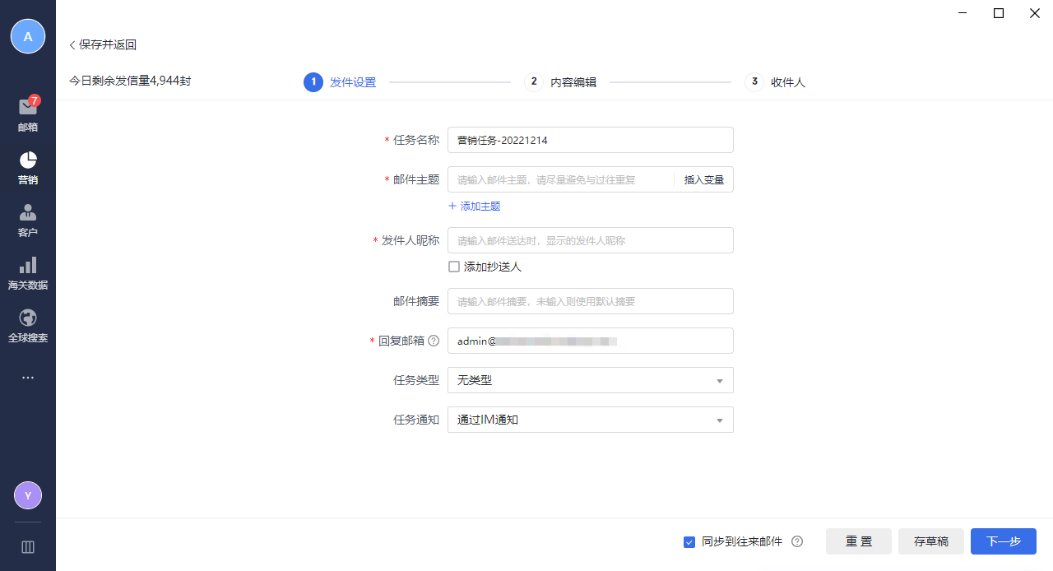Click the three-dot more icon in sidebar

pos(28,378)
